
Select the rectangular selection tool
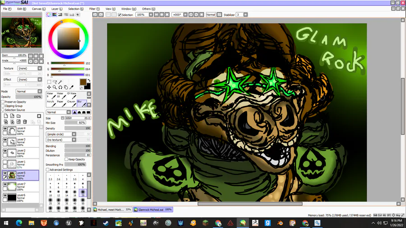(49, 82)
